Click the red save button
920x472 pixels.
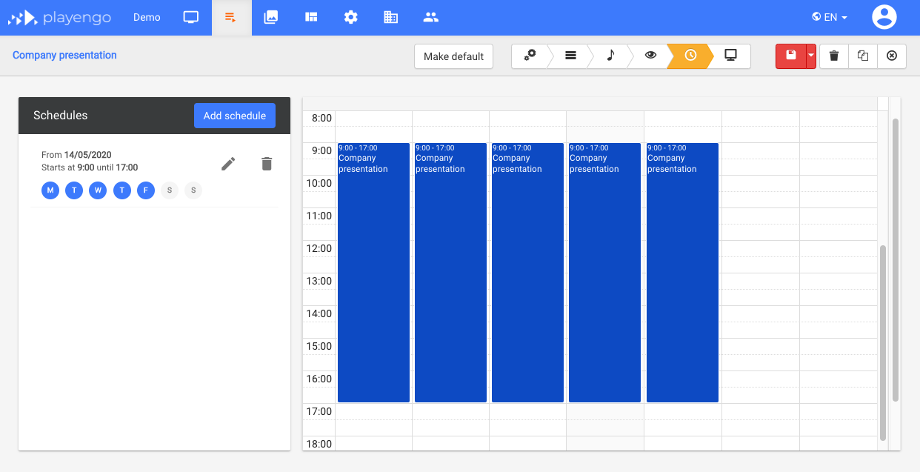click(x=791, y=56)
